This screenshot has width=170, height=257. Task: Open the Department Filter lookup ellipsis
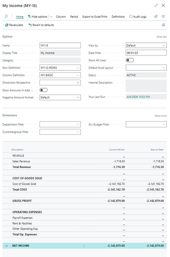[x=78, y=124]
